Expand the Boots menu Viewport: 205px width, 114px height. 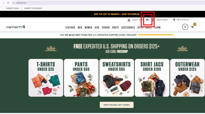pyautogui.click(x=115, y=28)
